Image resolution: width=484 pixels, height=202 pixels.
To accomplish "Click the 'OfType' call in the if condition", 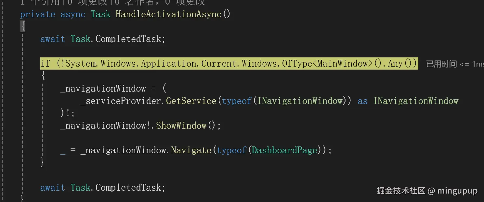I will click(x=297, y=64).
